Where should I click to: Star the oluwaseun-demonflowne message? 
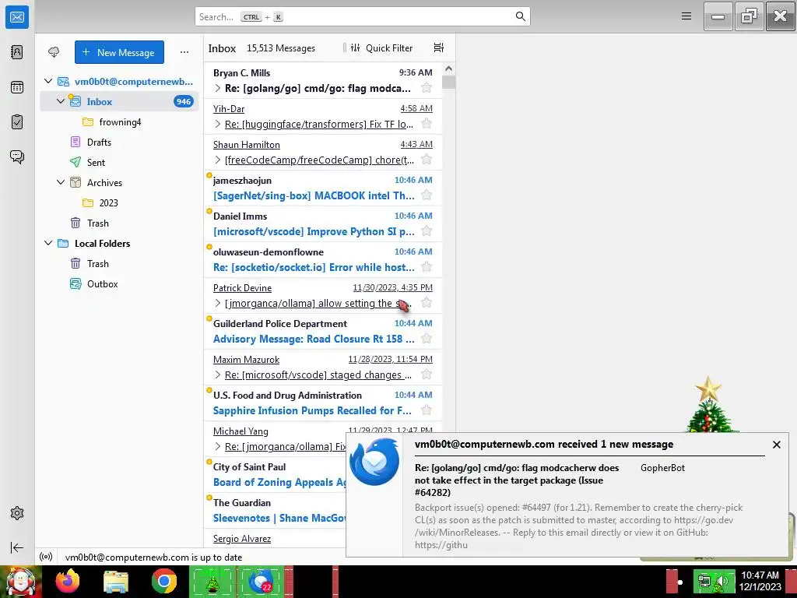(x=427, y=267)
